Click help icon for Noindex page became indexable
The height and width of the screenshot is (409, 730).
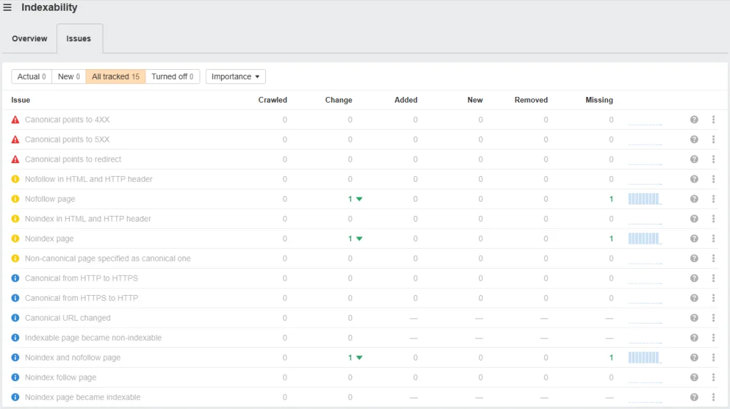click(x=694, y=397)
